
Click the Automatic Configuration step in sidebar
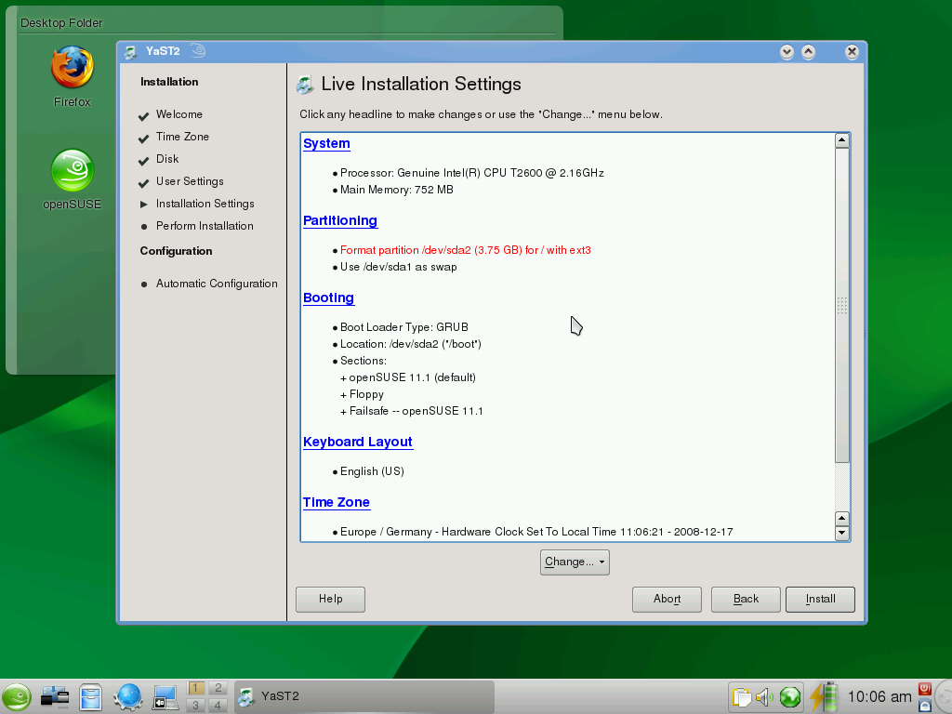[x=217, y=284]
